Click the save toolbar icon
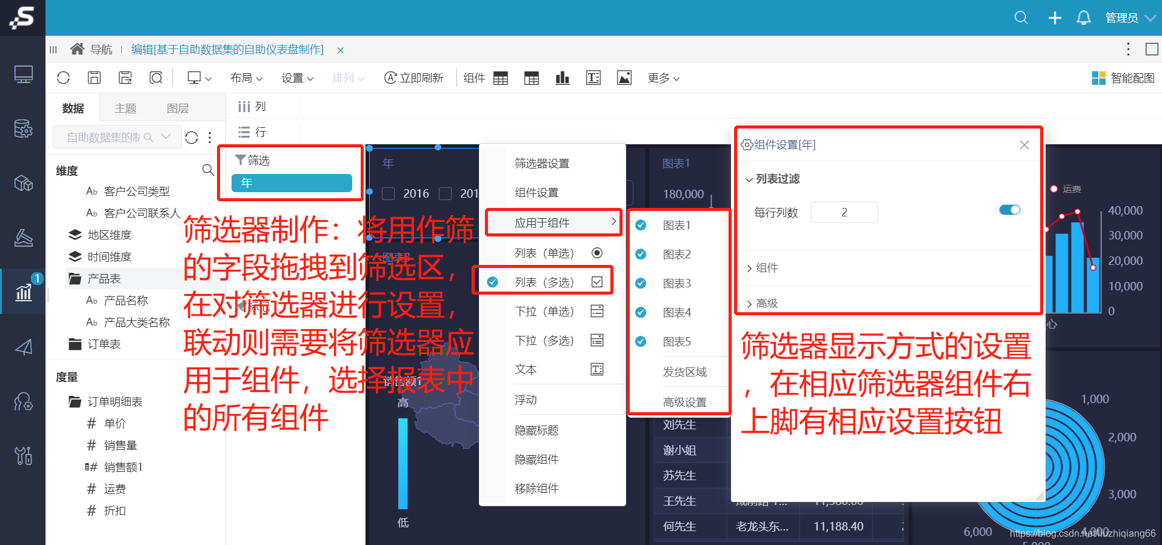 pos(94,78)
